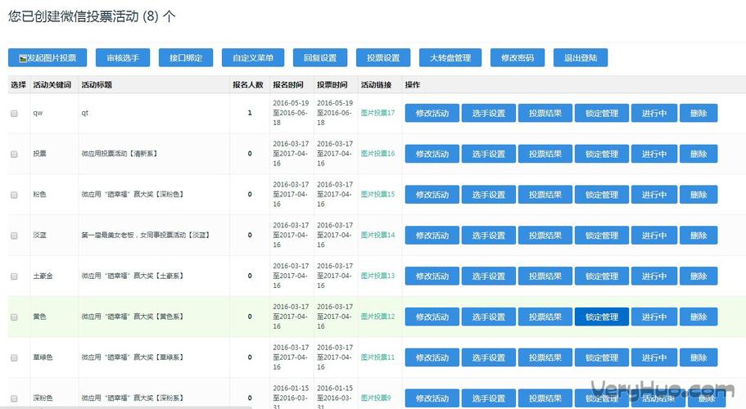Open 接口绑定 settings
746x409 pixels.
coord(186,58)
